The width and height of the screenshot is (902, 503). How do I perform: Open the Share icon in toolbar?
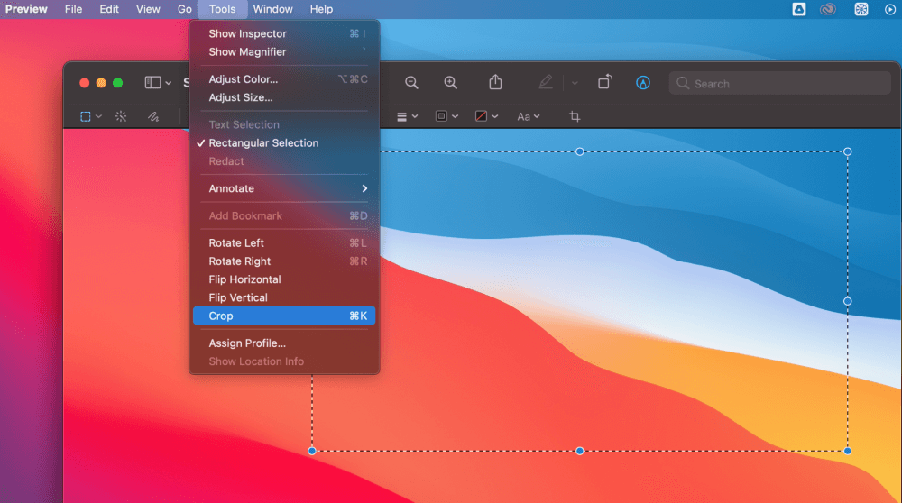coord(495,82)
